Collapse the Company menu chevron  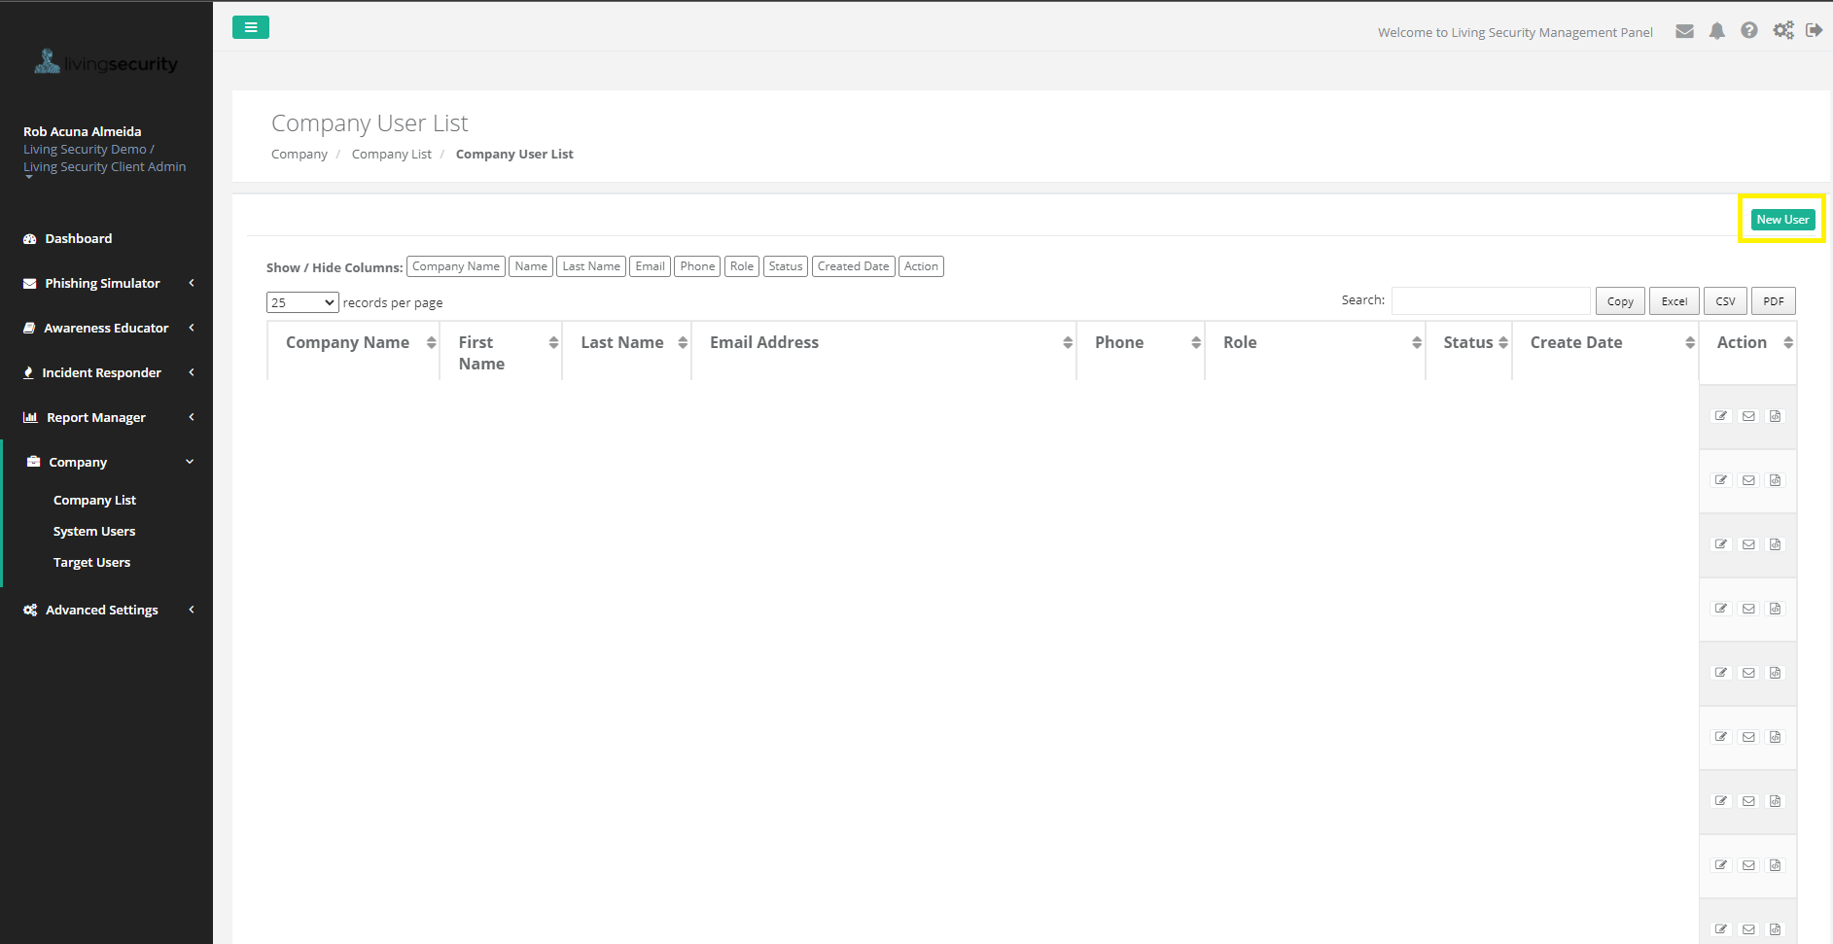(190, 462)
